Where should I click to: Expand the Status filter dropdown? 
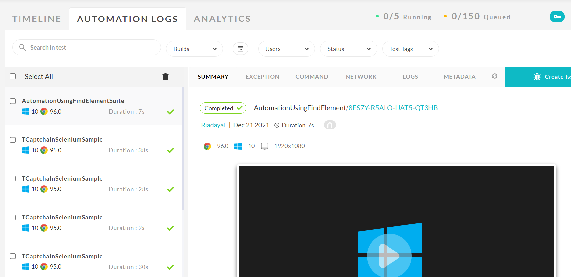348,49
